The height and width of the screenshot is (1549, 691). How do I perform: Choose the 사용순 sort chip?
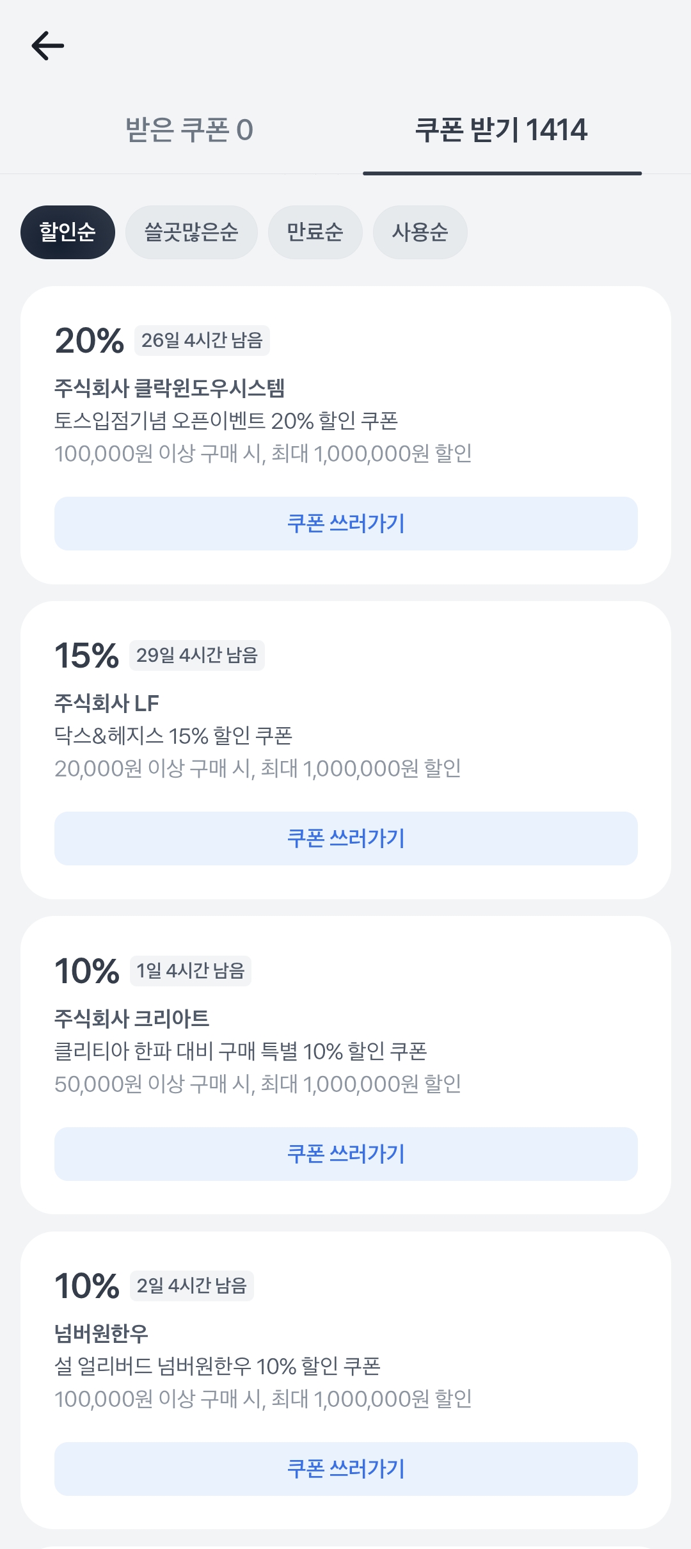tap(420, 232)
